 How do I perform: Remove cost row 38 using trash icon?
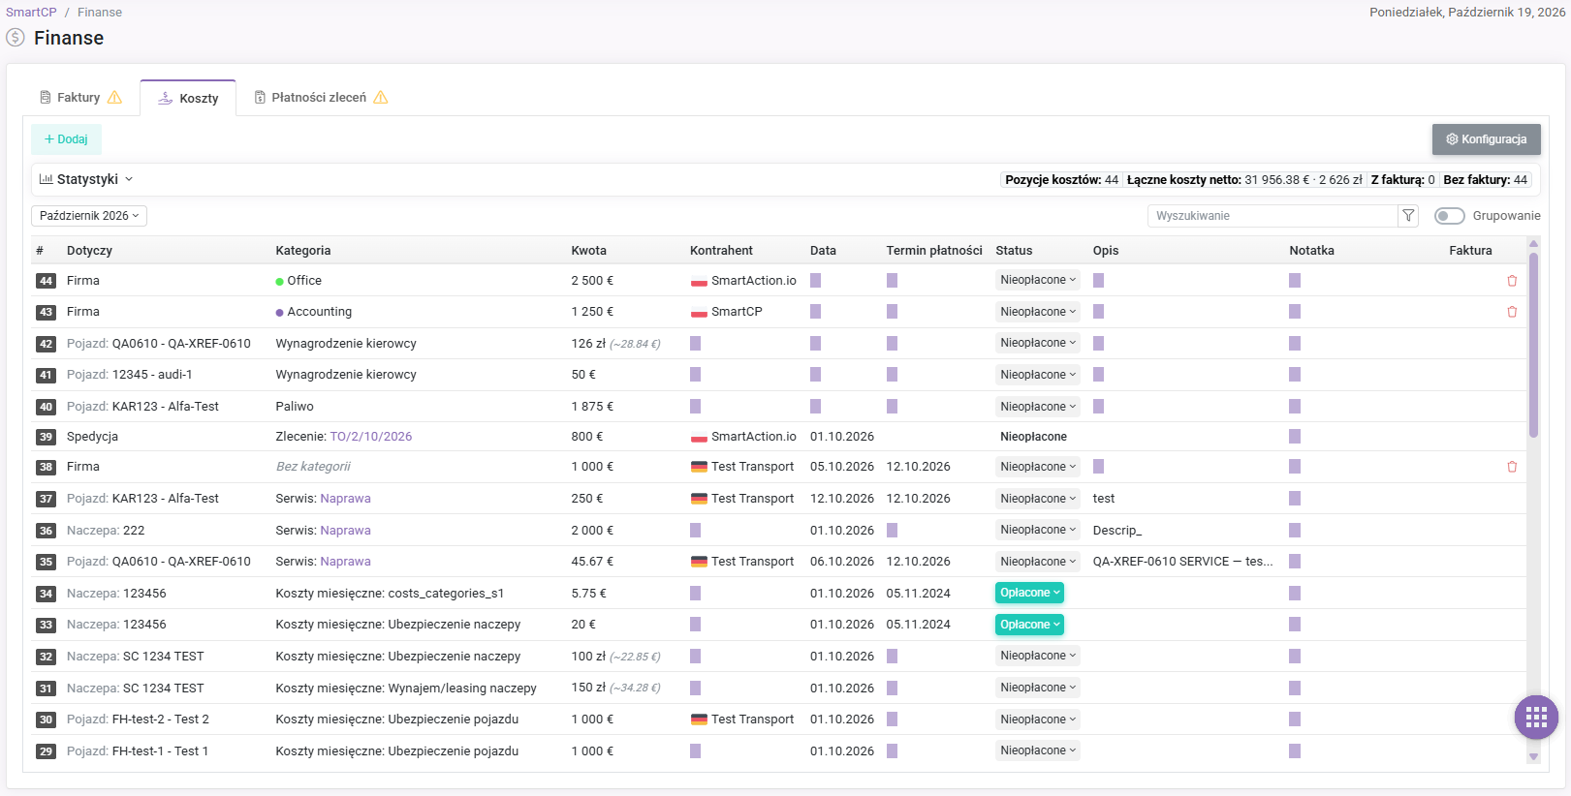coord(1512,467)
